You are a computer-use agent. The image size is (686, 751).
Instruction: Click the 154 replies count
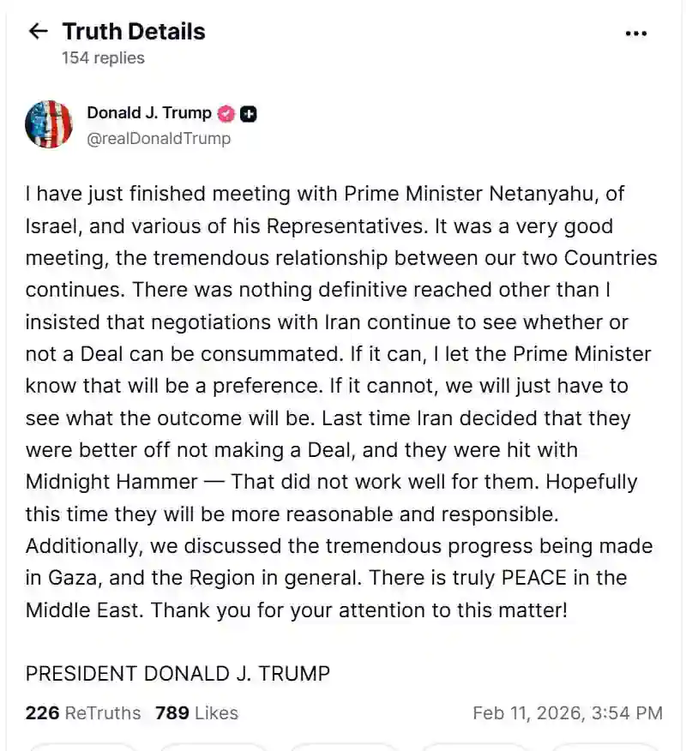[x=103, y=58]
